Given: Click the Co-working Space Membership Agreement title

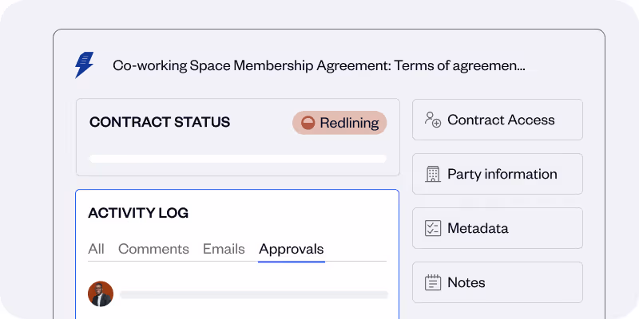Looking at the screenshot, I should pos(319,65).
